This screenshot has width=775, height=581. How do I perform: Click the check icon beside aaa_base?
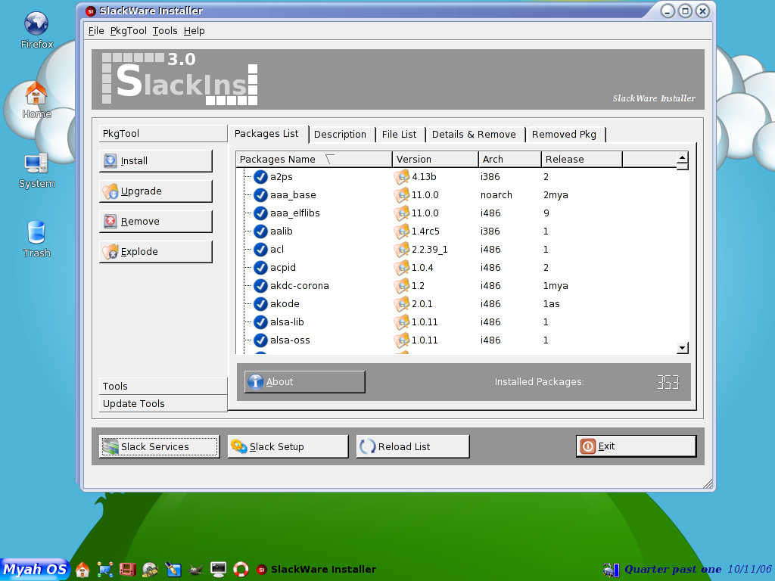260,195
